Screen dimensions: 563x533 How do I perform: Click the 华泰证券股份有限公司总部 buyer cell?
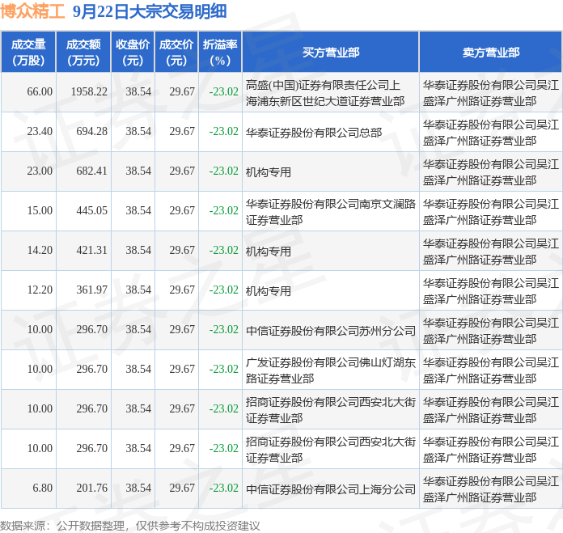[314, 132]
